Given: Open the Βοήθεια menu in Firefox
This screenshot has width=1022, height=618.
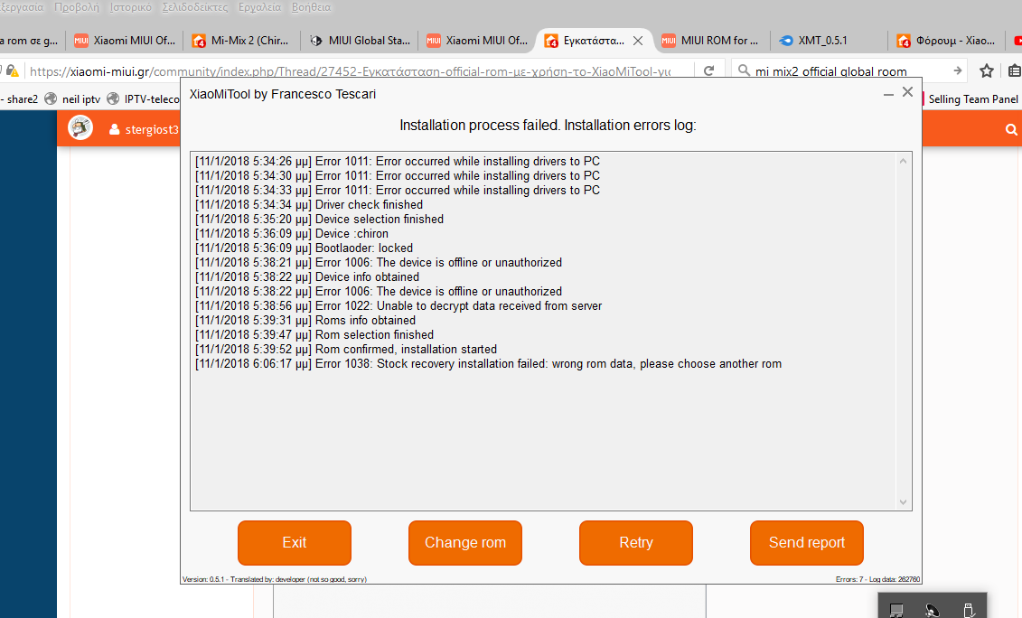Looking at the screenshot, I should 311,7.
